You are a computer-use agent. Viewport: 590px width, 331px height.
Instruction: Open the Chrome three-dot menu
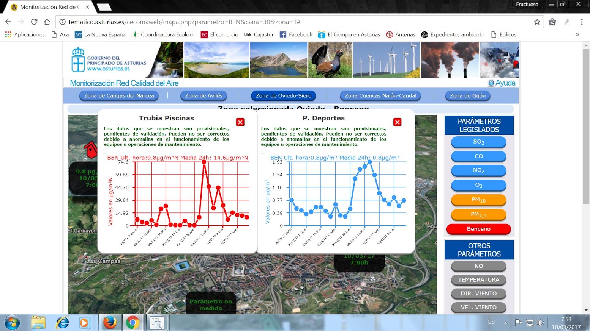[582, 22]
